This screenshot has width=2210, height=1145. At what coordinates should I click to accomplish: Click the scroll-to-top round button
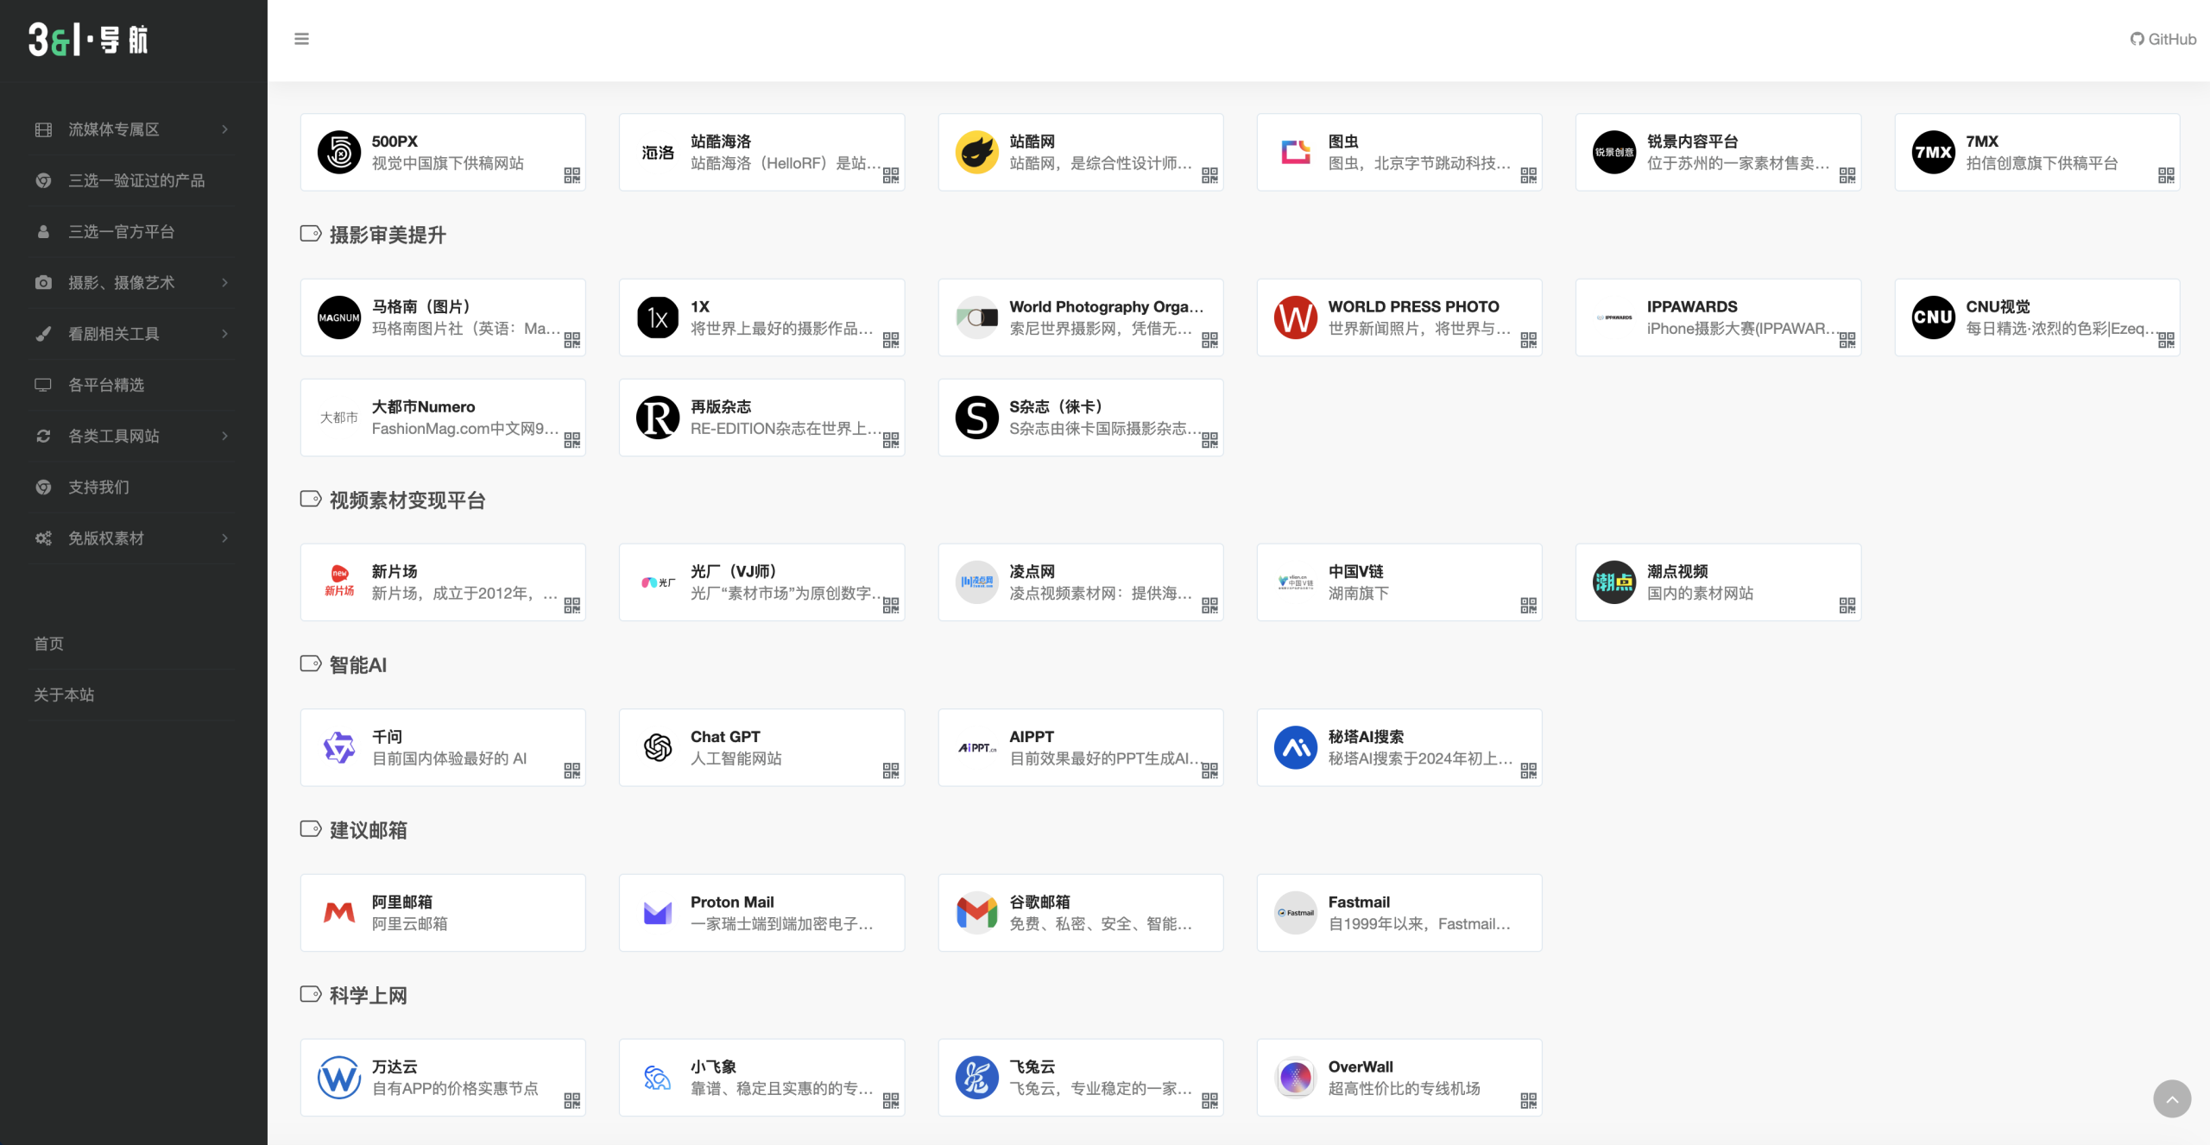[x=2172, y=1098]
